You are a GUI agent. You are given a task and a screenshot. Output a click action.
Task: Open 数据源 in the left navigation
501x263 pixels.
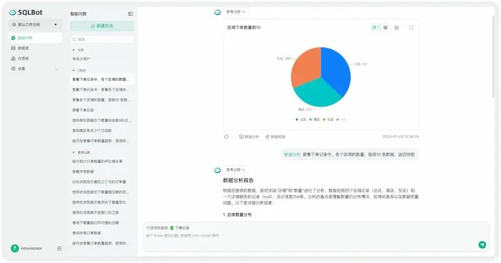35,48
